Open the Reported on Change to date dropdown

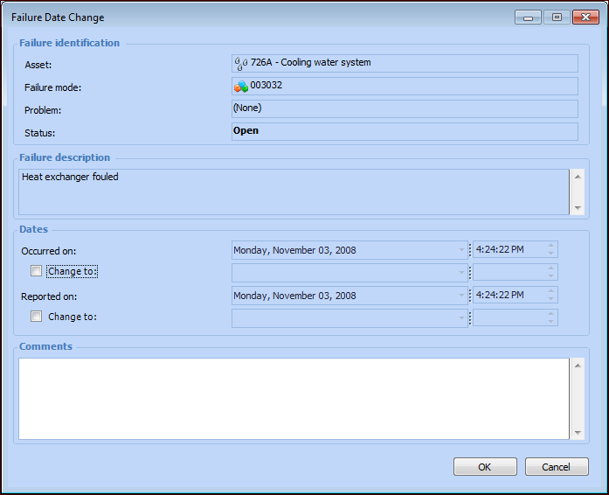pyautogui.click(x=461, y=318)
